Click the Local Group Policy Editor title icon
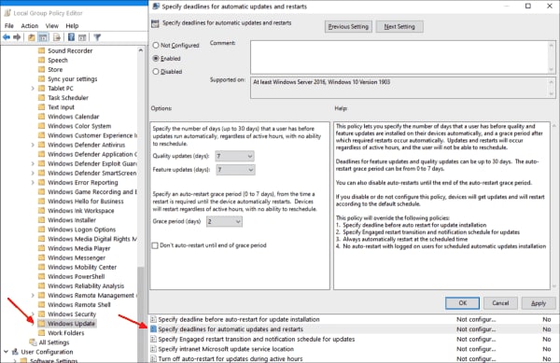The image size is (560, 363). click(7, 13)
